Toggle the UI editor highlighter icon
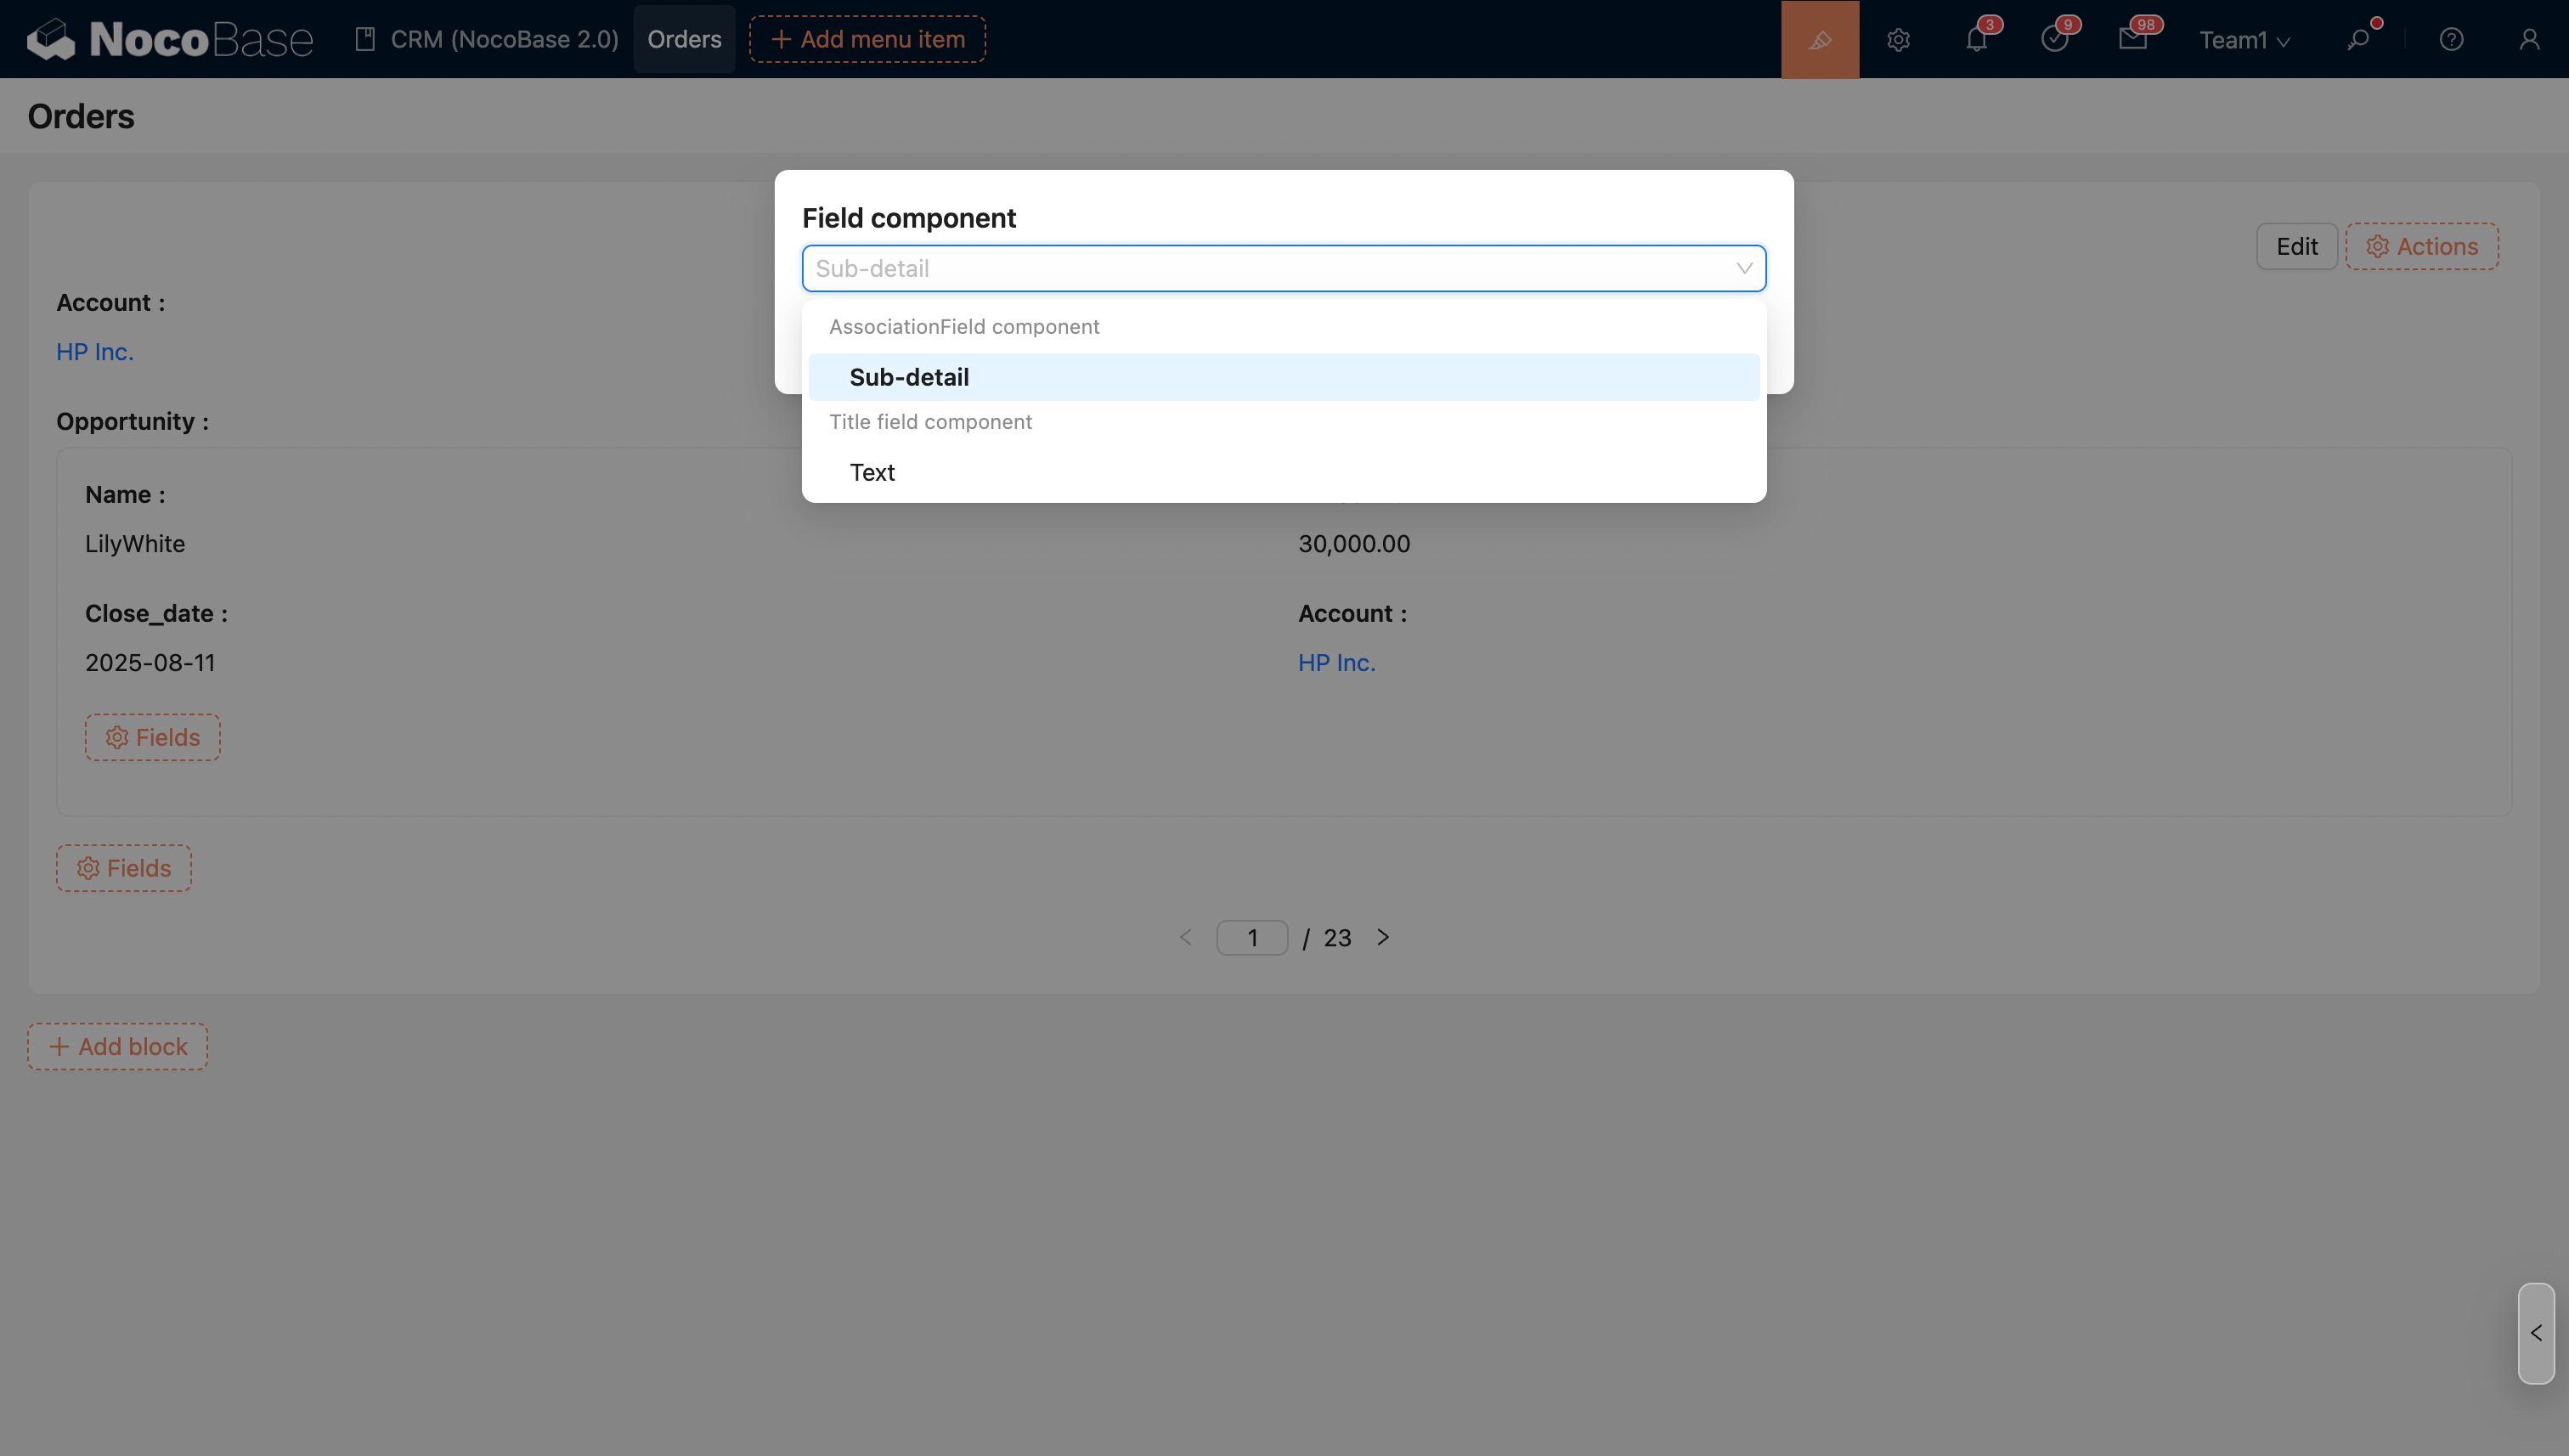The image size is (2569, 1456). 1819,39
